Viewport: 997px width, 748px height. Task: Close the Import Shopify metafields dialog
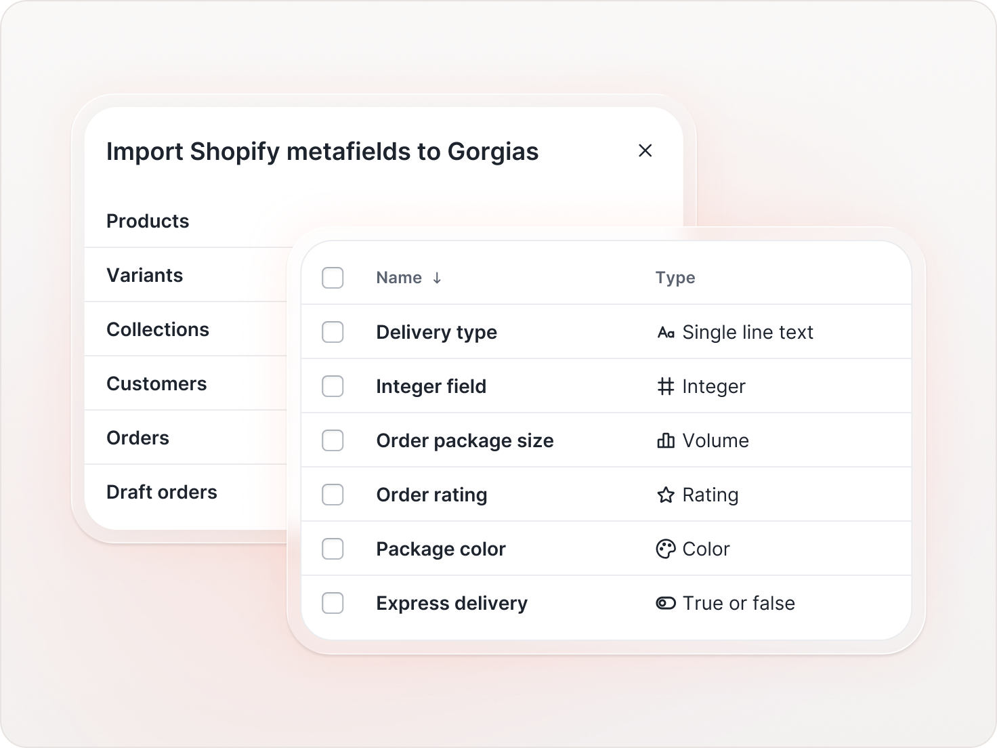point(645,150)
